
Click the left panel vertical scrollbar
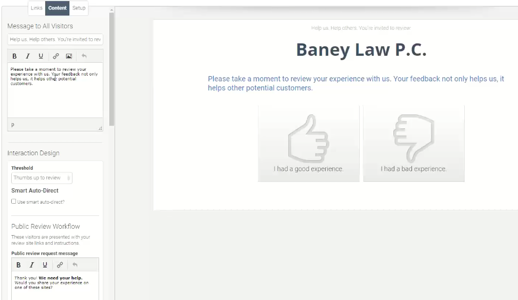pyautogui.click(x=112, y=69)
